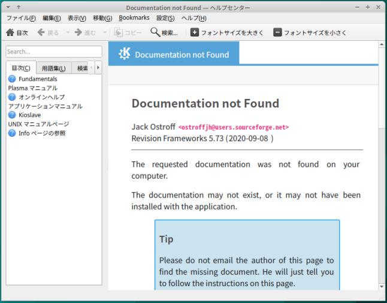
Task: Click the scrollbar down arrow
Action: tap(382, 286)
